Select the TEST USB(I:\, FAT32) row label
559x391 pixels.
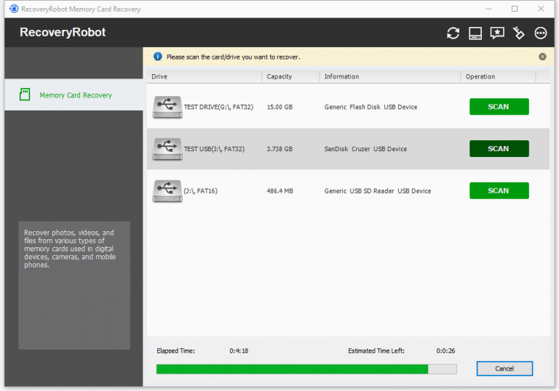214,149
